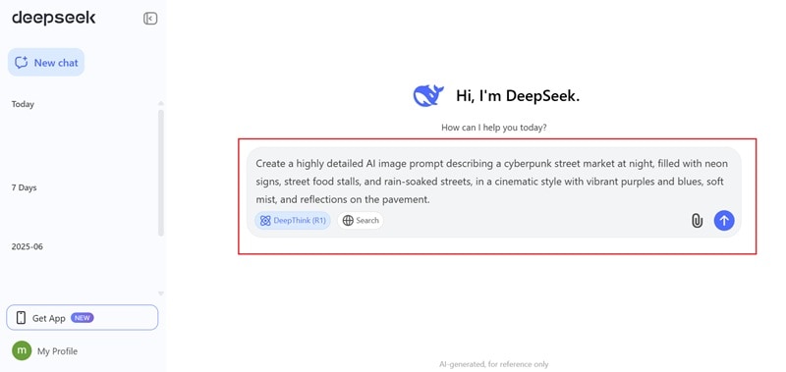The height and width of the screenshot is (372, 786).
Task: Click the deepseek wordmark logo
Action: point(54,18)
